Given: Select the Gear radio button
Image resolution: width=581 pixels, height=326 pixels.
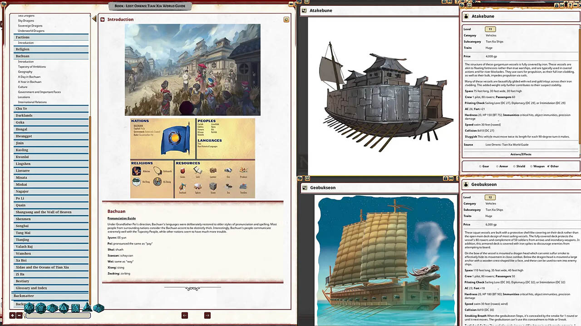Looking at the screenshot, I should point(481,166).
